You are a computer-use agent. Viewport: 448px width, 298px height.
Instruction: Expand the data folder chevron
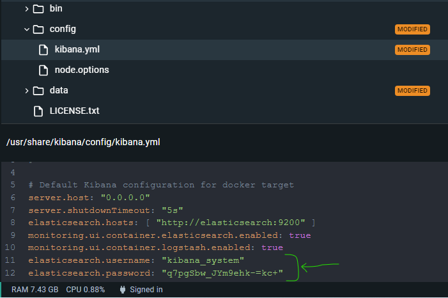click(27, 91)
